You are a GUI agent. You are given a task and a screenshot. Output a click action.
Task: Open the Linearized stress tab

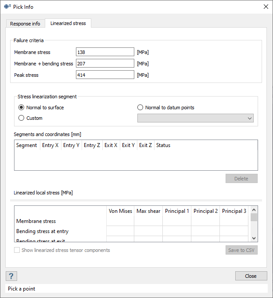[68, 23]
